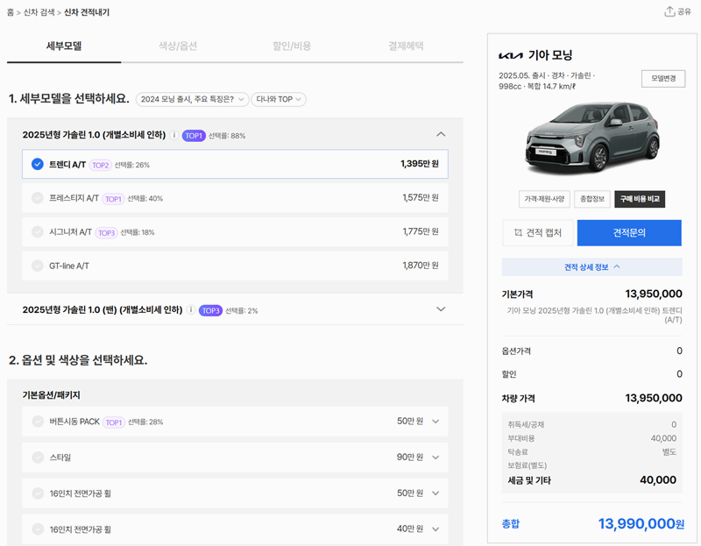701x546 pixels.
Task: Select the 트렌디 A/T trim radio
Action: click(38, 164)
